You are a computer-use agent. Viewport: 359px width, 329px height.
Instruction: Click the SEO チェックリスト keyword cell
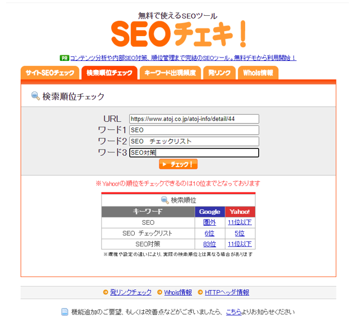click(x=148, y=234)
